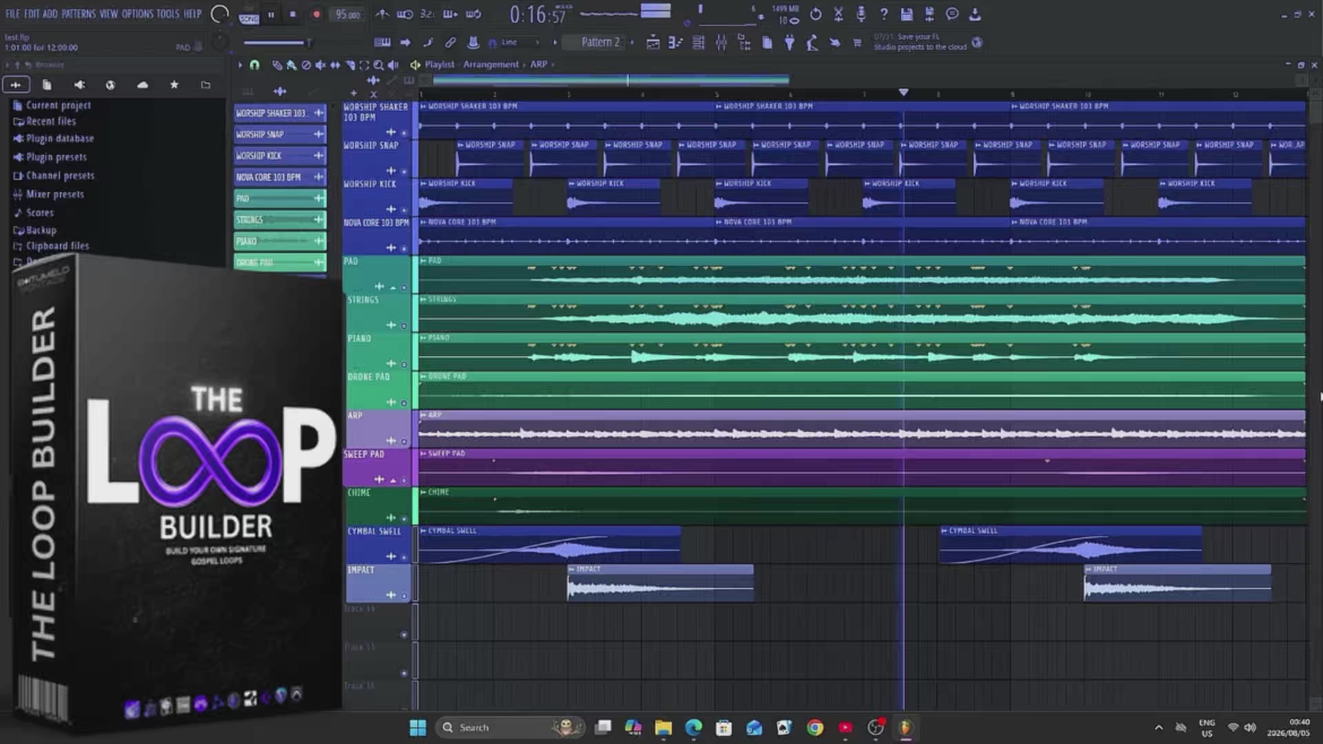The width and height of the screenshot is (1323, 744).
Task: Stop playback with the stop button
Action: [x=293, y=14]
